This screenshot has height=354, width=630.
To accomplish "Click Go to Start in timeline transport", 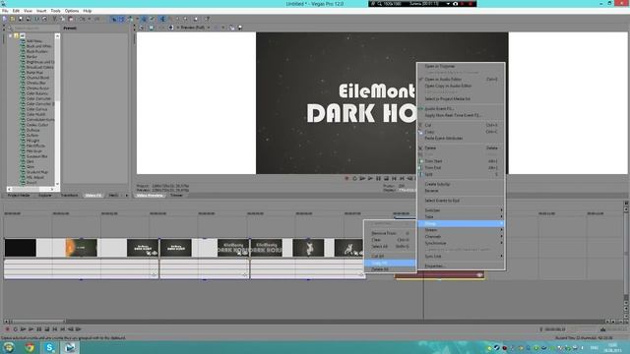I will (x=55, y=329).
